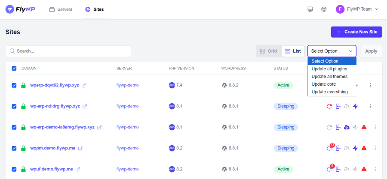Click external link icon beside wpuf.demo.flywp.me
This screenshot has height=179, width=387.
click(x=78, y=170)
